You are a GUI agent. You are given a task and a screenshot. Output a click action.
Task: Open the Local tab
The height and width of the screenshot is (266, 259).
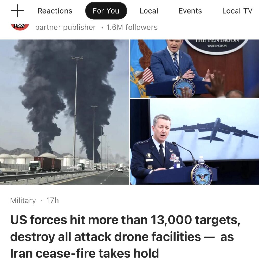(149, 11)
